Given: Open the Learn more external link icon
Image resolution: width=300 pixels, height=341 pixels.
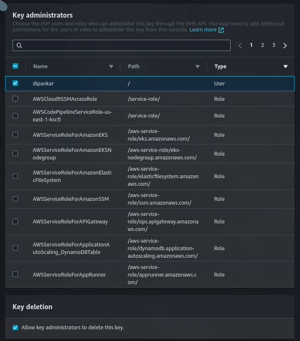Looking at the screenshot, I should click(x=221, y=30).
